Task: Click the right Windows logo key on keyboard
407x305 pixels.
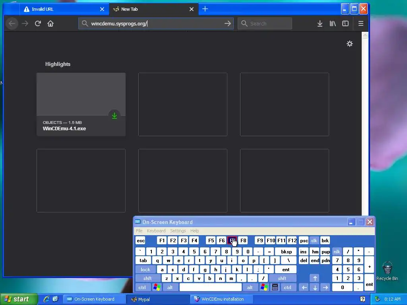Action: tap(264, 288)
